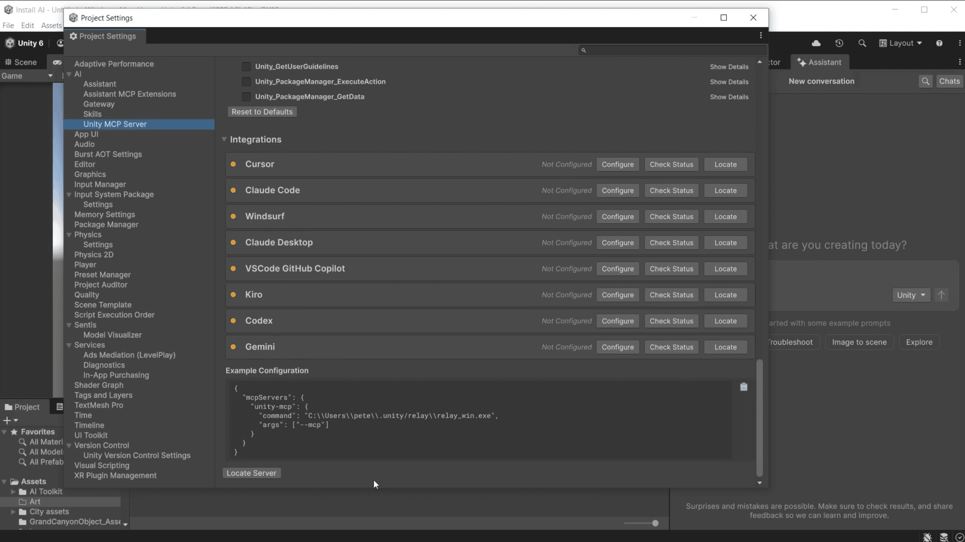
Task: Click the global search magnifier icon
Action: [x=862, y=43]
